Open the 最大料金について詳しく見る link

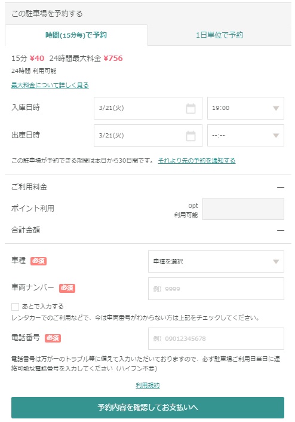coord(50,85)
